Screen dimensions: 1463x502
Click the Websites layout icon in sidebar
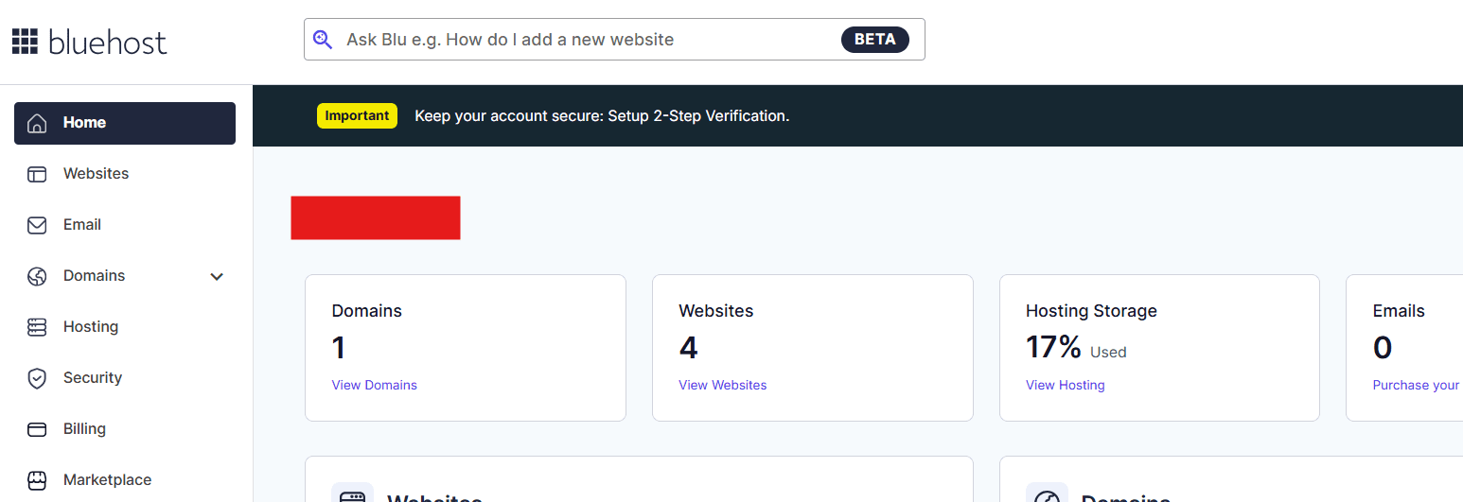pyautogui.click(x=37, y=174)
